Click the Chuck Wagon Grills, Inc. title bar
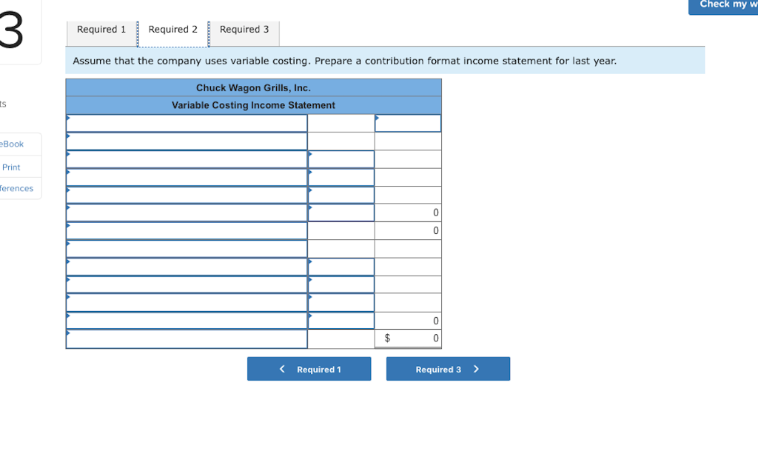This screenshot has width=758, height=474. tap(253, 87)
